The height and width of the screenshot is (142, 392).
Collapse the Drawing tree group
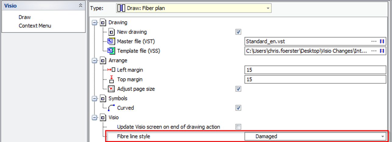pos(94,23)
